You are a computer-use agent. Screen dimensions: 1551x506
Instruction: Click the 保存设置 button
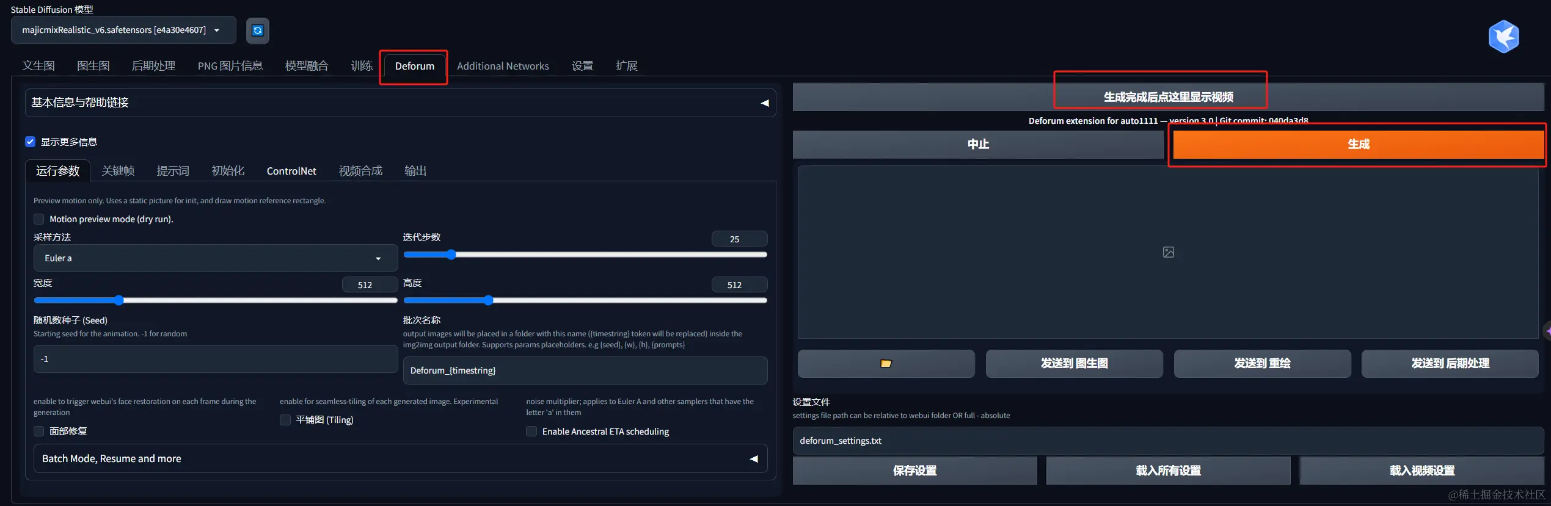pyautogui.click(x=914, y=471)
